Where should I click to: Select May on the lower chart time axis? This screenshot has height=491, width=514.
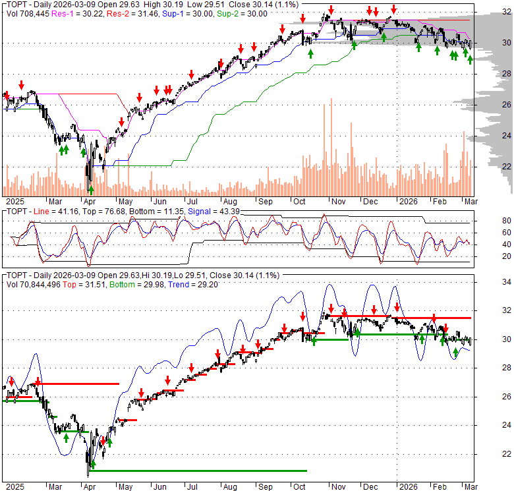click(125, 487)
